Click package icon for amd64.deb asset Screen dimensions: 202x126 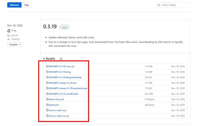coord(47,94)
